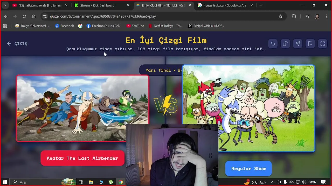Select the Avatar The Last Airbender picture

pos(82,108)
